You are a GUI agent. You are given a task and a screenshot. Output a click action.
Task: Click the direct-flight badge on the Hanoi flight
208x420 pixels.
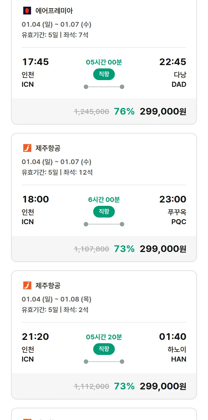pyautogui.click(x=104, y=349)
